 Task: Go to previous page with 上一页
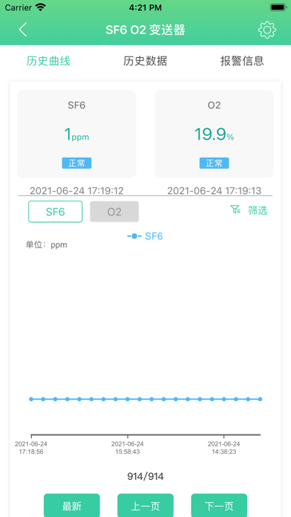(145, 505)
